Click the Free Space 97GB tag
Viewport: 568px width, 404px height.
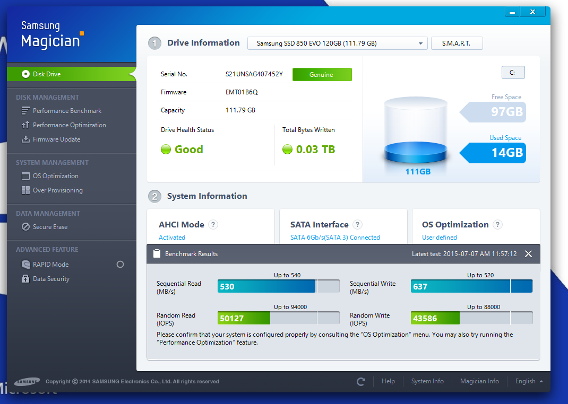[493, 112]
